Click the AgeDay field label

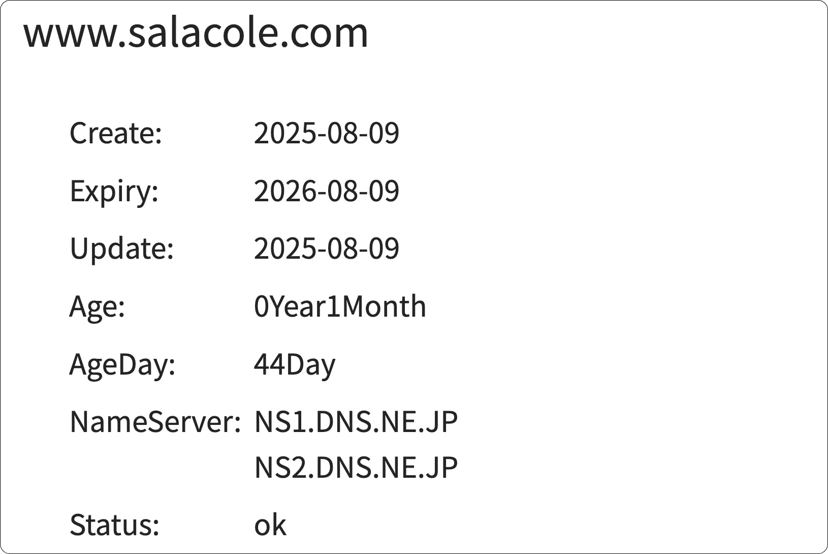pos(122,364)
